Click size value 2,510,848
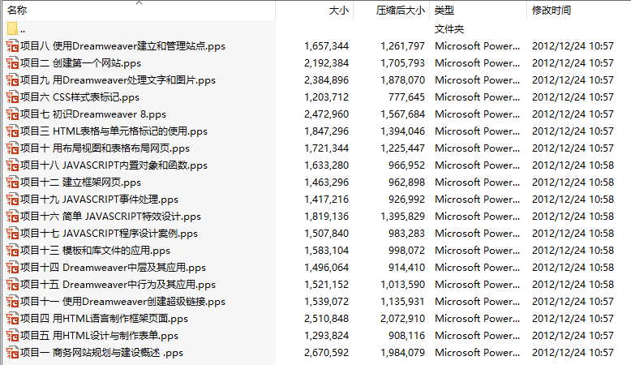 (x=326, y=319)
